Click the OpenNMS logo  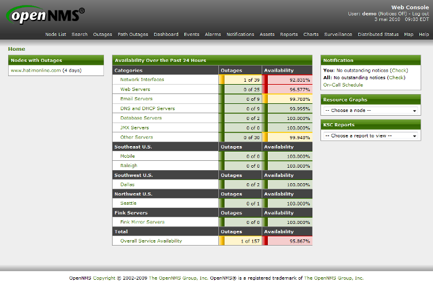coord(46,14)
